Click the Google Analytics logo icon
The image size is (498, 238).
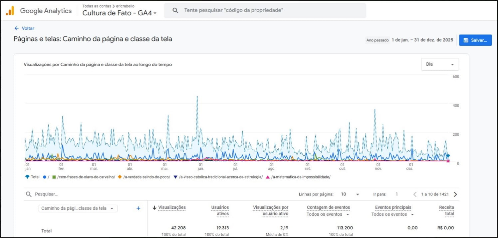(x=10, y=11)
